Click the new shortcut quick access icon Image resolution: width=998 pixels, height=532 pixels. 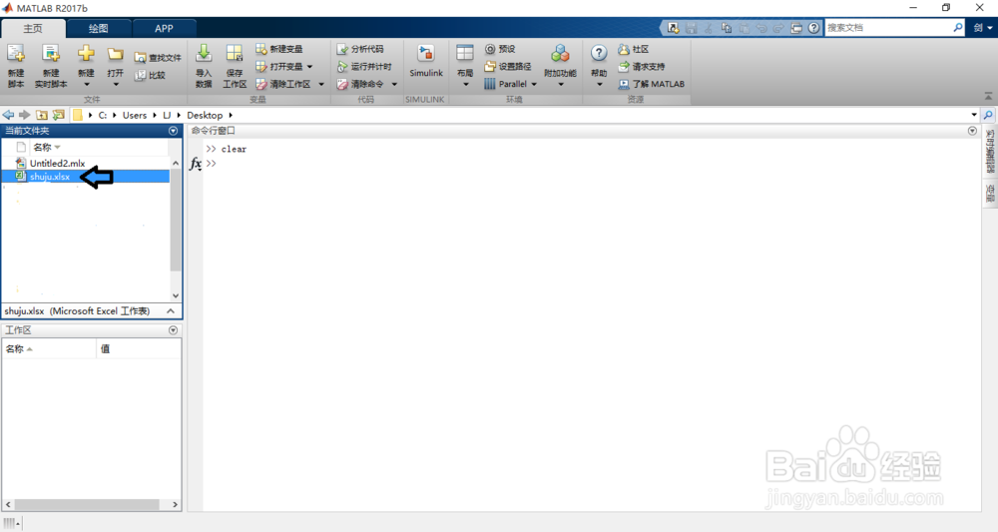point(674,28)
